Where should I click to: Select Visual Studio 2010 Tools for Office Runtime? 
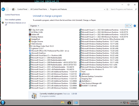pyautogui.click(x=102, y=39)
